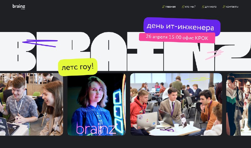This screenshot has height=148, width=251.
Task: Click the yellow scribble on group photo
Action: 197,79
